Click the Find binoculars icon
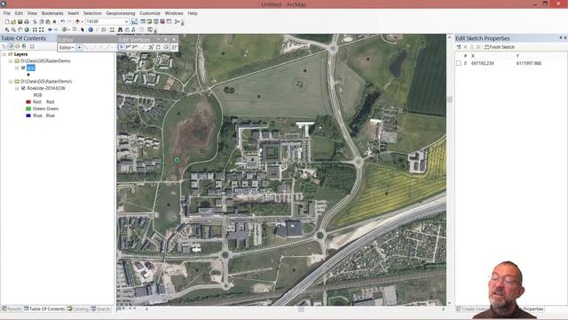Screen dimensions: 568x320 coord(120,29)
